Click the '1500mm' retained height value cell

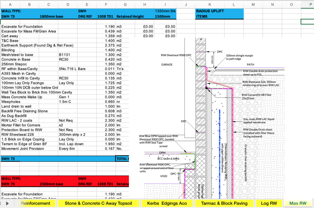pyautogui.click(x=165, y=17)
